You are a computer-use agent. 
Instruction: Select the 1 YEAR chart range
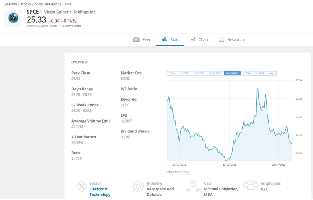(247, 73)
